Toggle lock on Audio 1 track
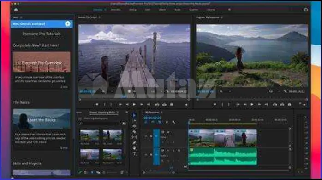This screenshot has height=180, width=322. (151, 155)
